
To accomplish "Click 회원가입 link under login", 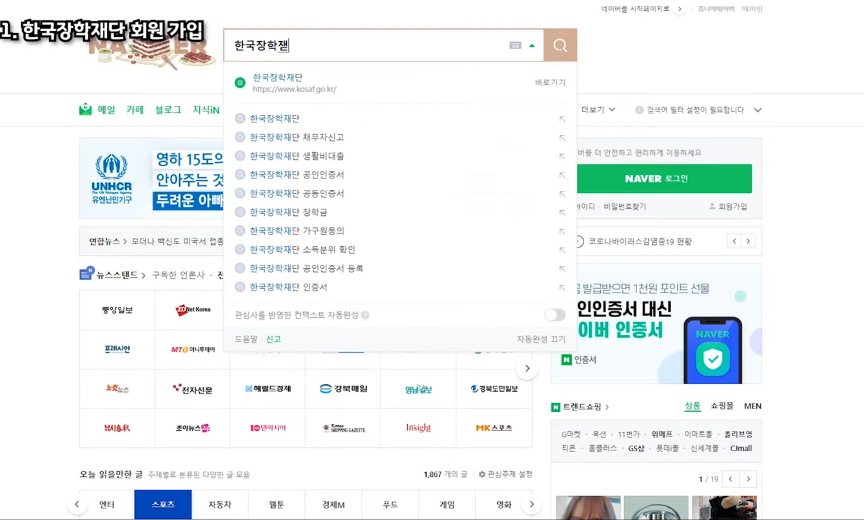I will 728,206.
